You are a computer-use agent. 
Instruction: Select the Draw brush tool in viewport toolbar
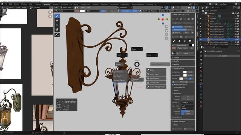tap(57, 16)
